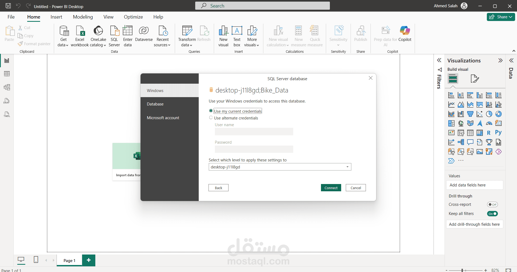Open the Insert ribbon tab
Viewport: 517px width, 272px height.
pyautogui.click(x=56, y=17)
